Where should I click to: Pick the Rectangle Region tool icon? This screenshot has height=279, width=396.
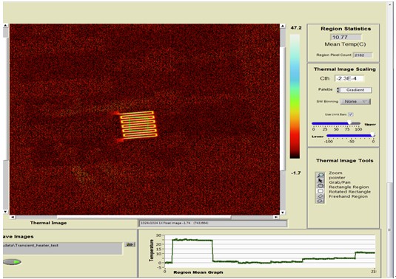pyautogui.click(x=321, y=191)
